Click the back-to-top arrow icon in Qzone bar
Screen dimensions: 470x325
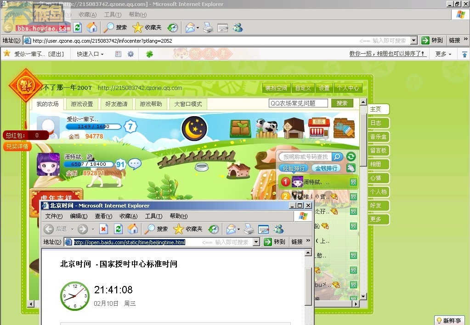click(464, 54)
